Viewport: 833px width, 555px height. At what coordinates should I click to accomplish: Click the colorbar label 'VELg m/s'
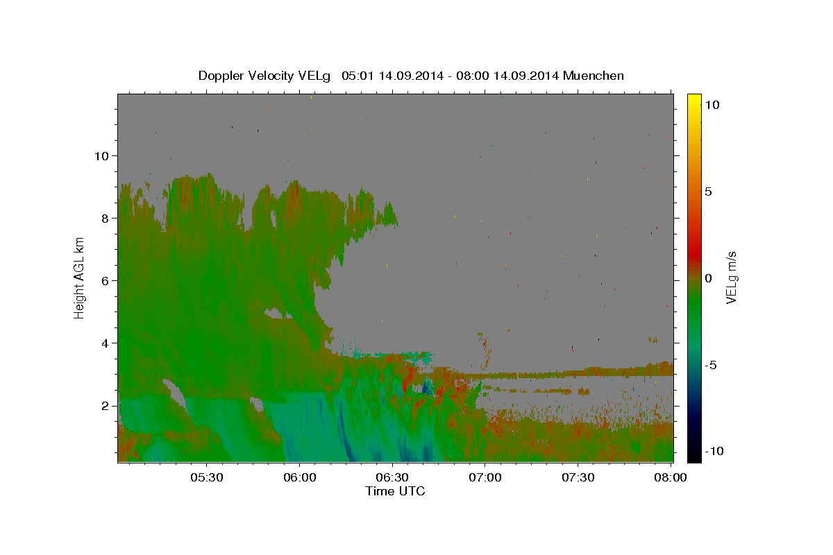coord(731,277)
